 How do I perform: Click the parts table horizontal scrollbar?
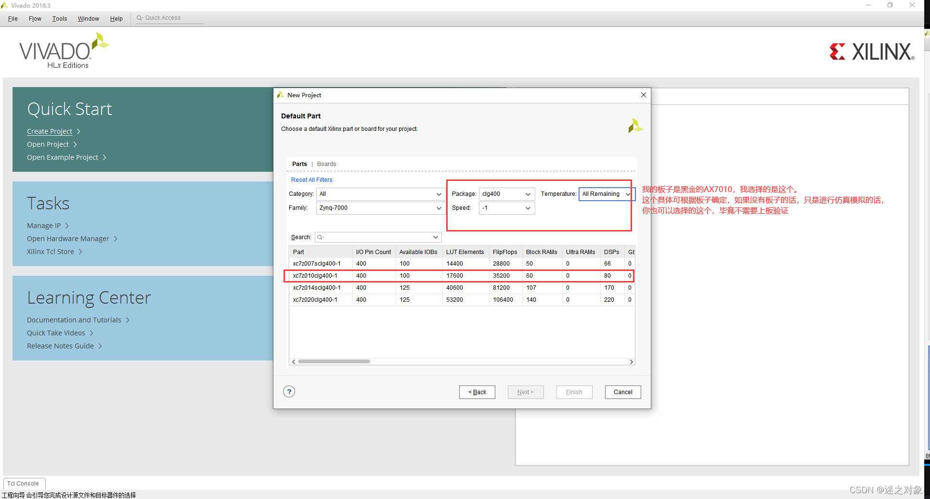pos(334,361)
